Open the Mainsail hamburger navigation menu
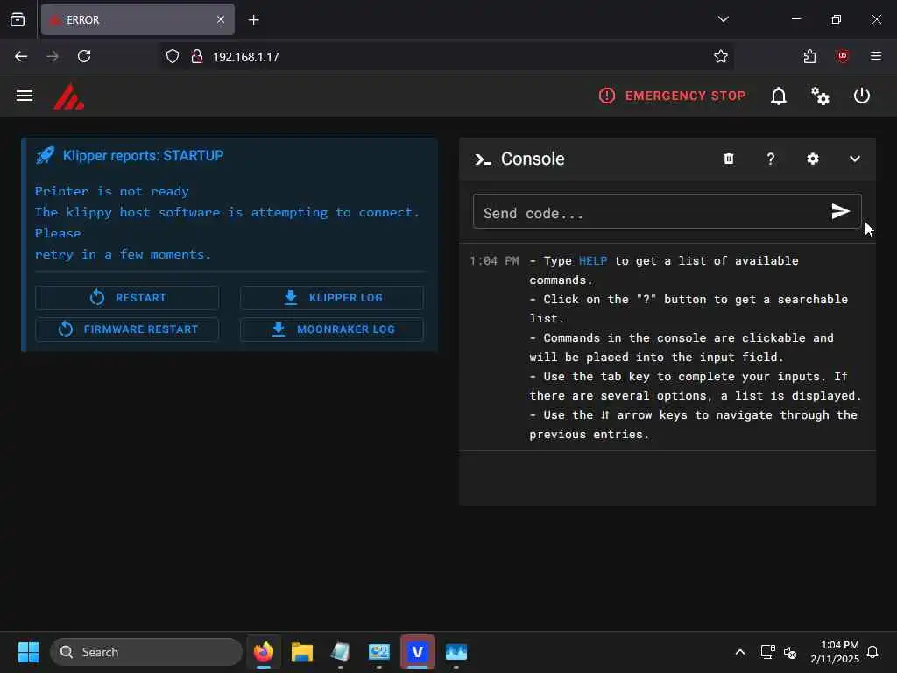897x673 pixels. coord(24,96)
